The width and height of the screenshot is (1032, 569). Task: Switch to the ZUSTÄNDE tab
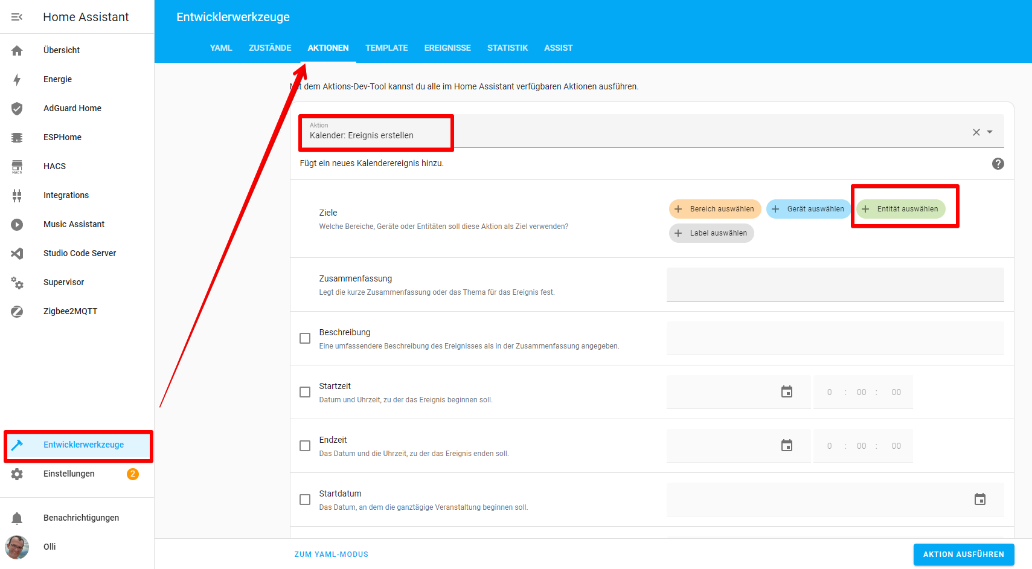tap(270, 48)
